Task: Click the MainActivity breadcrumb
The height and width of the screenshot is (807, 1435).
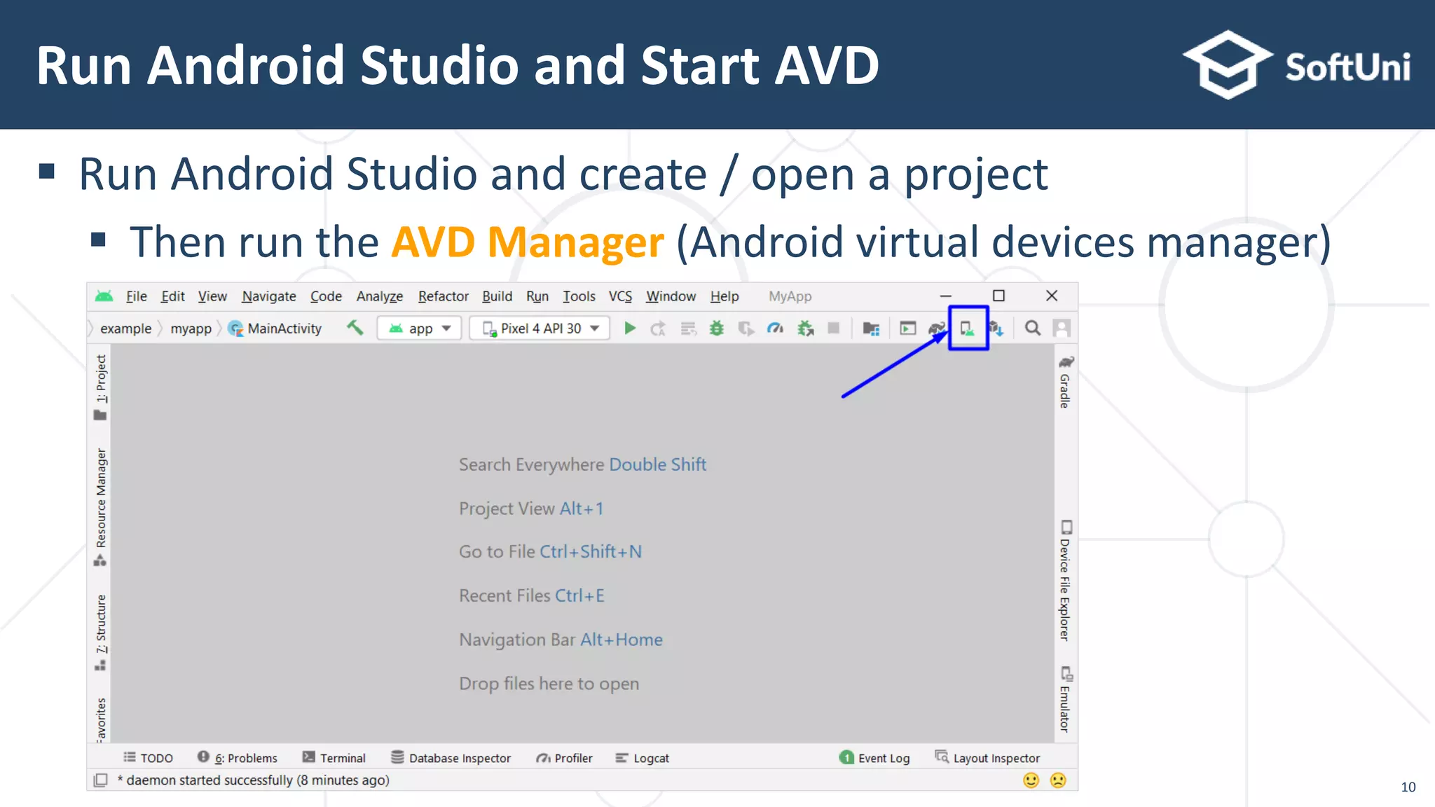Action: (x=275, y=329)
